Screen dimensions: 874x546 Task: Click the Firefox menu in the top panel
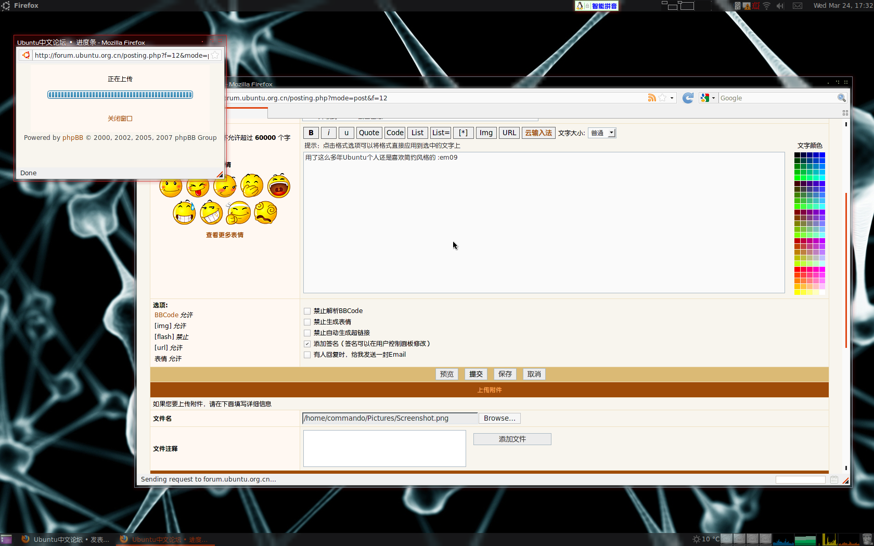[26, 6]
